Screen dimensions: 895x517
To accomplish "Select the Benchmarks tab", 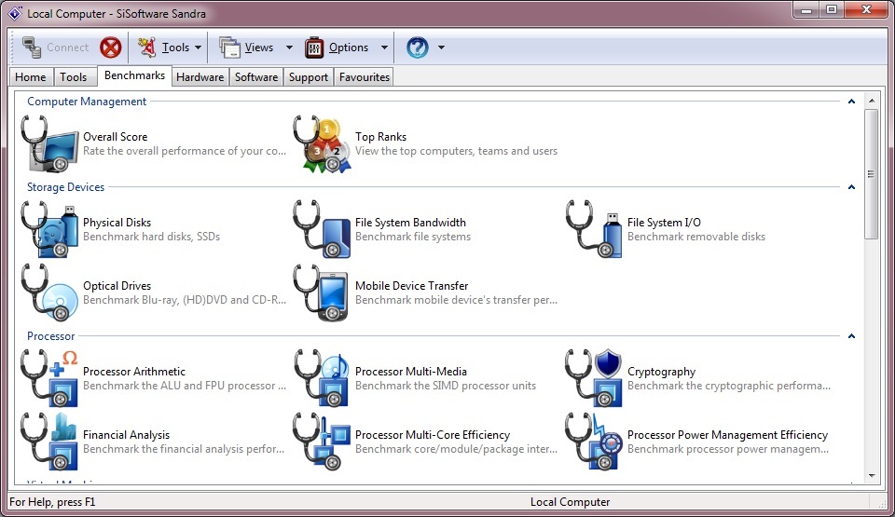I will coord(134,75).
